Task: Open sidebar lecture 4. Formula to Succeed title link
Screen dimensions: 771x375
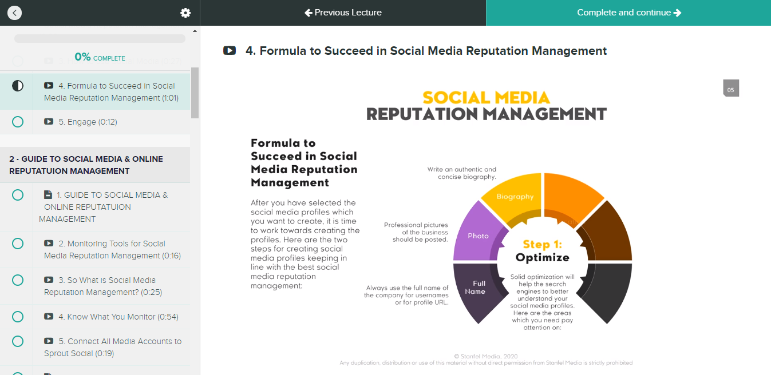Action: pos(111,91)
